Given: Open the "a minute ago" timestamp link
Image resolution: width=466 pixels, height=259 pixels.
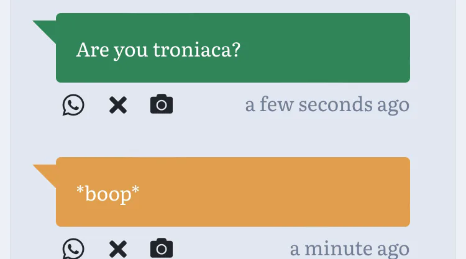Looking at the screenshot, I should tap(349, 249).
